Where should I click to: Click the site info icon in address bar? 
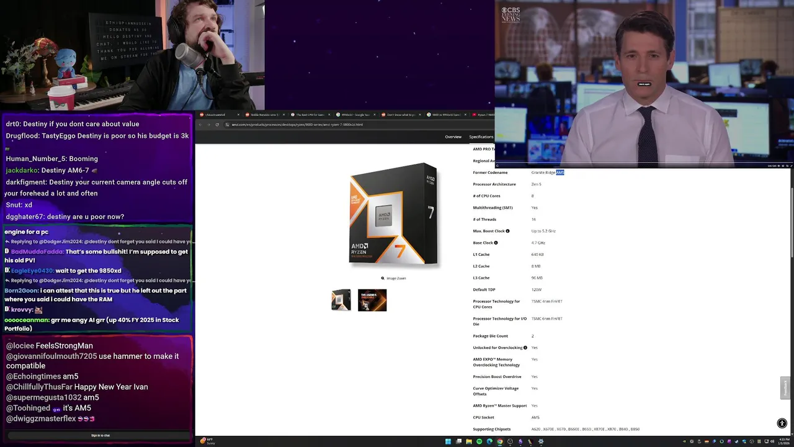tap(227, 125)
